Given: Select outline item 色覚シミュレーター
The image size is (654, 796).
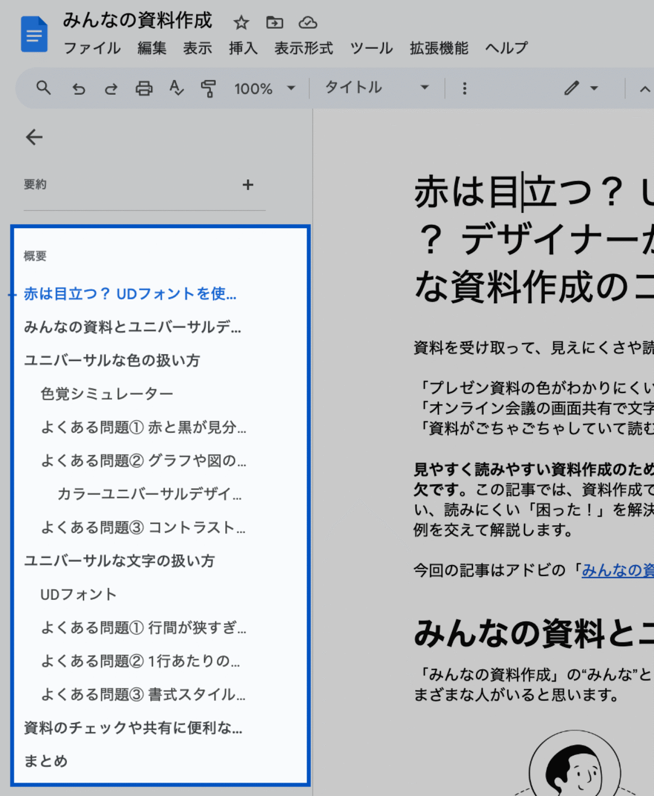Looking at the screenshot, I should pyautogui.click(x=106, y=394).
